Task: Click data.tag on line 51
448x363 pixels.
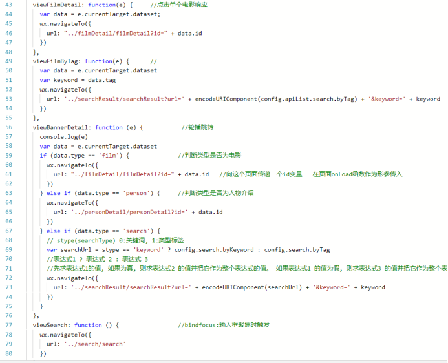Action: (x=101, y=80)
